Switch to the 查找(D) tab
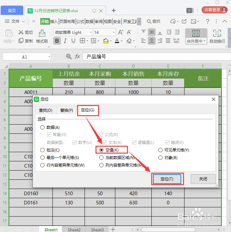 [x=46, y=110]
